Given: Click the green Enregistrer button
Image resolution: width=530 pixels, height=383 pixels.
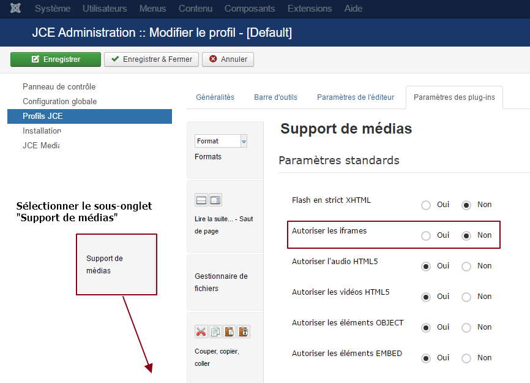Looking at the screenshot, I should click(56, 59).
